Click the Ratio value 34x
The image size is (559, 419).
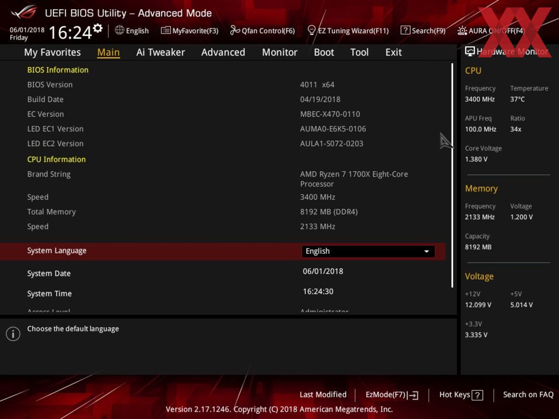[516, 129]
